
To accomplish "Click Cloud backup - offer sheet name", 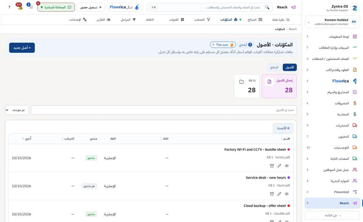I will [x=265, y=206].
